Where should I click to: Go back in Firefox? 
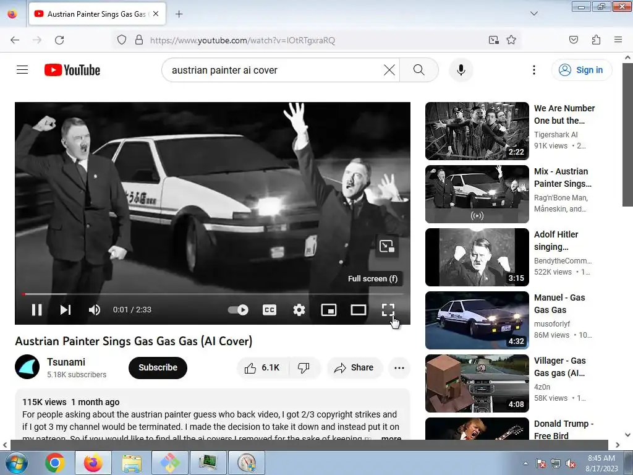pyautogui.click(x=15, y=40)
